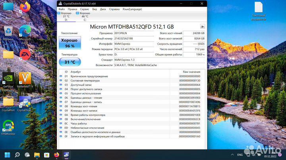Click the PCIe 3.0 x4 transfer mode field
Screen dimensions: 286x160
(134, 49)
